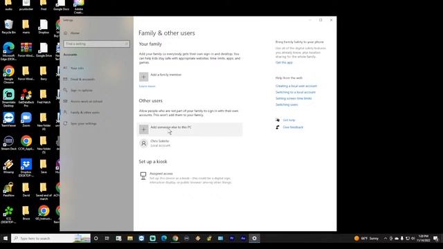
Task: Click the Settings gear on the taskbar
Action: (254, 238)
